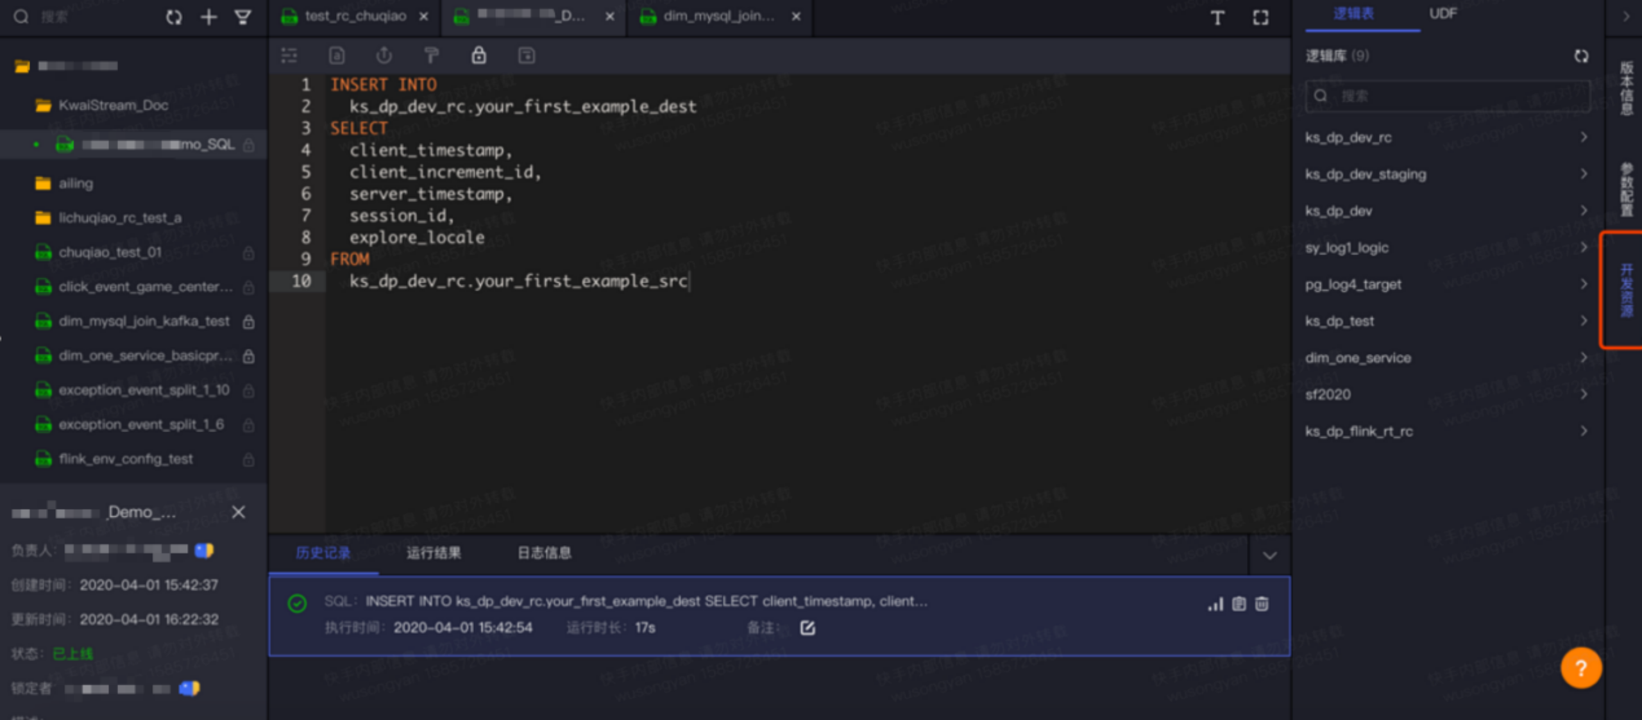Open the filter funnel icon in the sidebar

click(243, 17)
